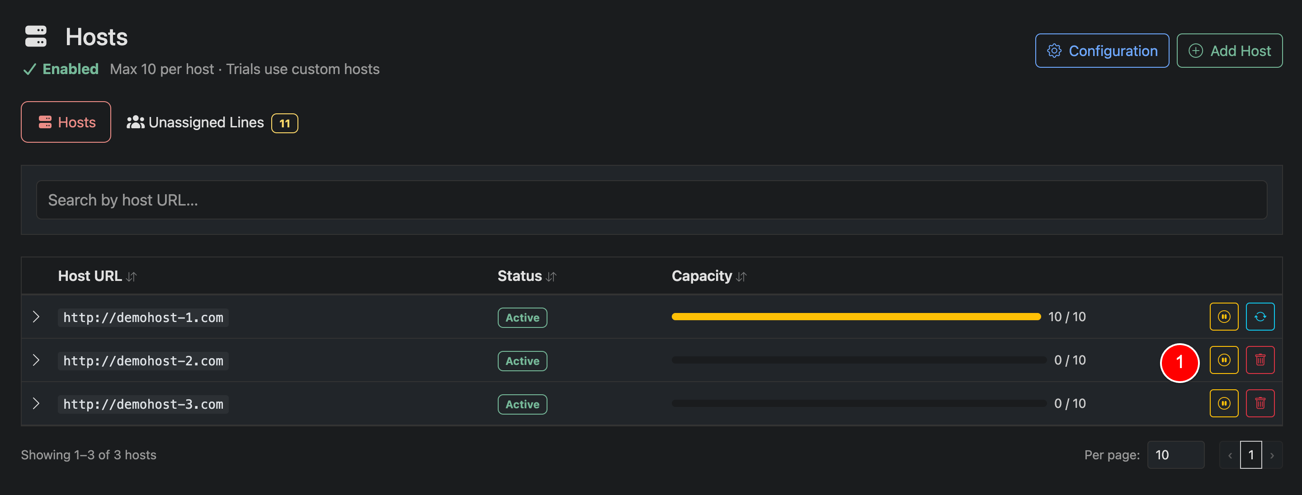Pause the demohost-2.com host
Image resolution: width=1302 pixels, height=495 pixels.
point(1224,360)
